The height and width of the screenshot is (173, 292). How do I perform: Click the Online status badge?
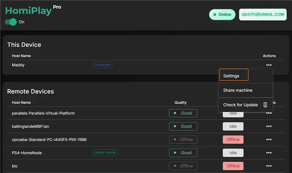(222, 15)
